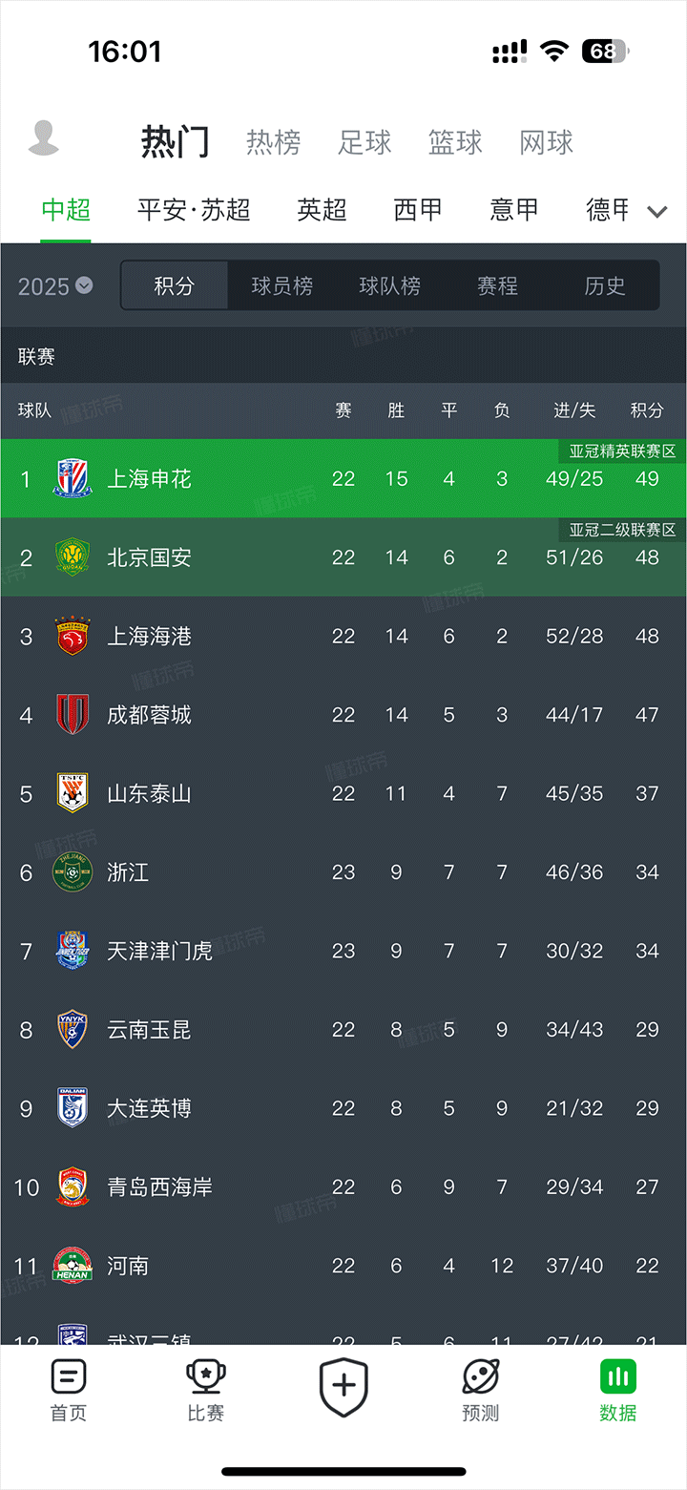Open the 篮球 top tab
Screen dimensions: 687x1490
click(455, 142)
